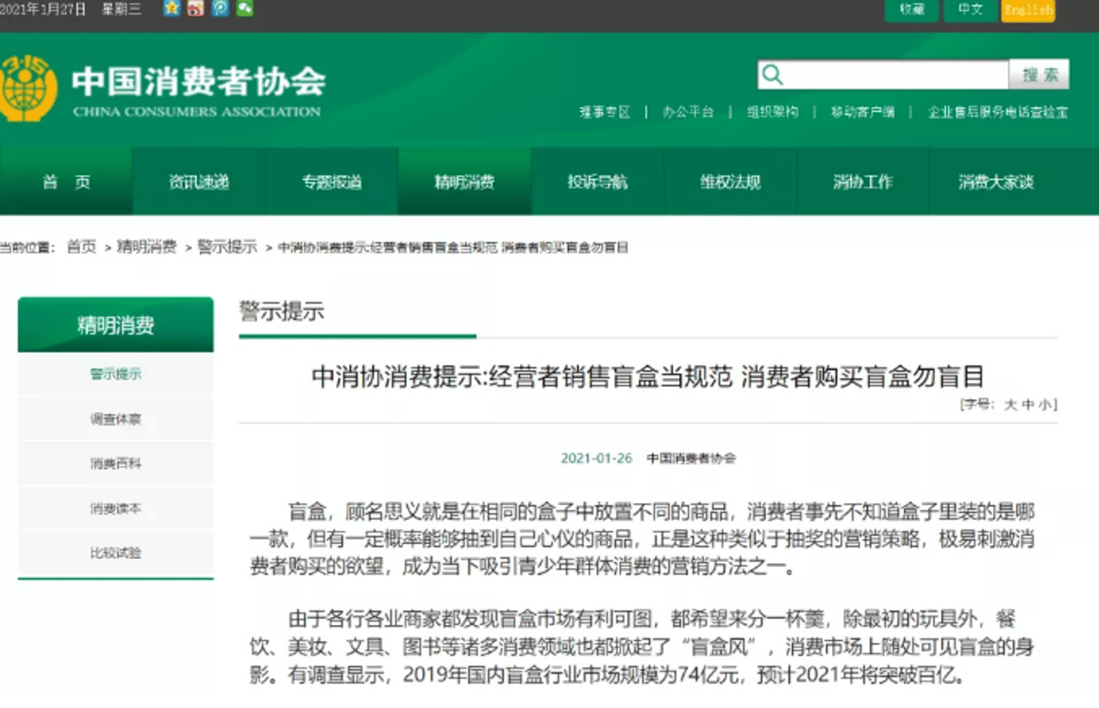
Task: Set font size to 中
Action: coord(1027,404)
